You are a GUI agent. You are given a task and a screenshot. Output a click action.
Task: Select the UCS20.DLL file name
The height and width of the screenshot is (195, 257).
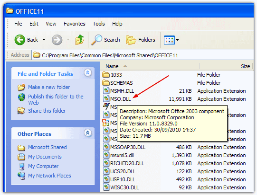click(123, 171)
